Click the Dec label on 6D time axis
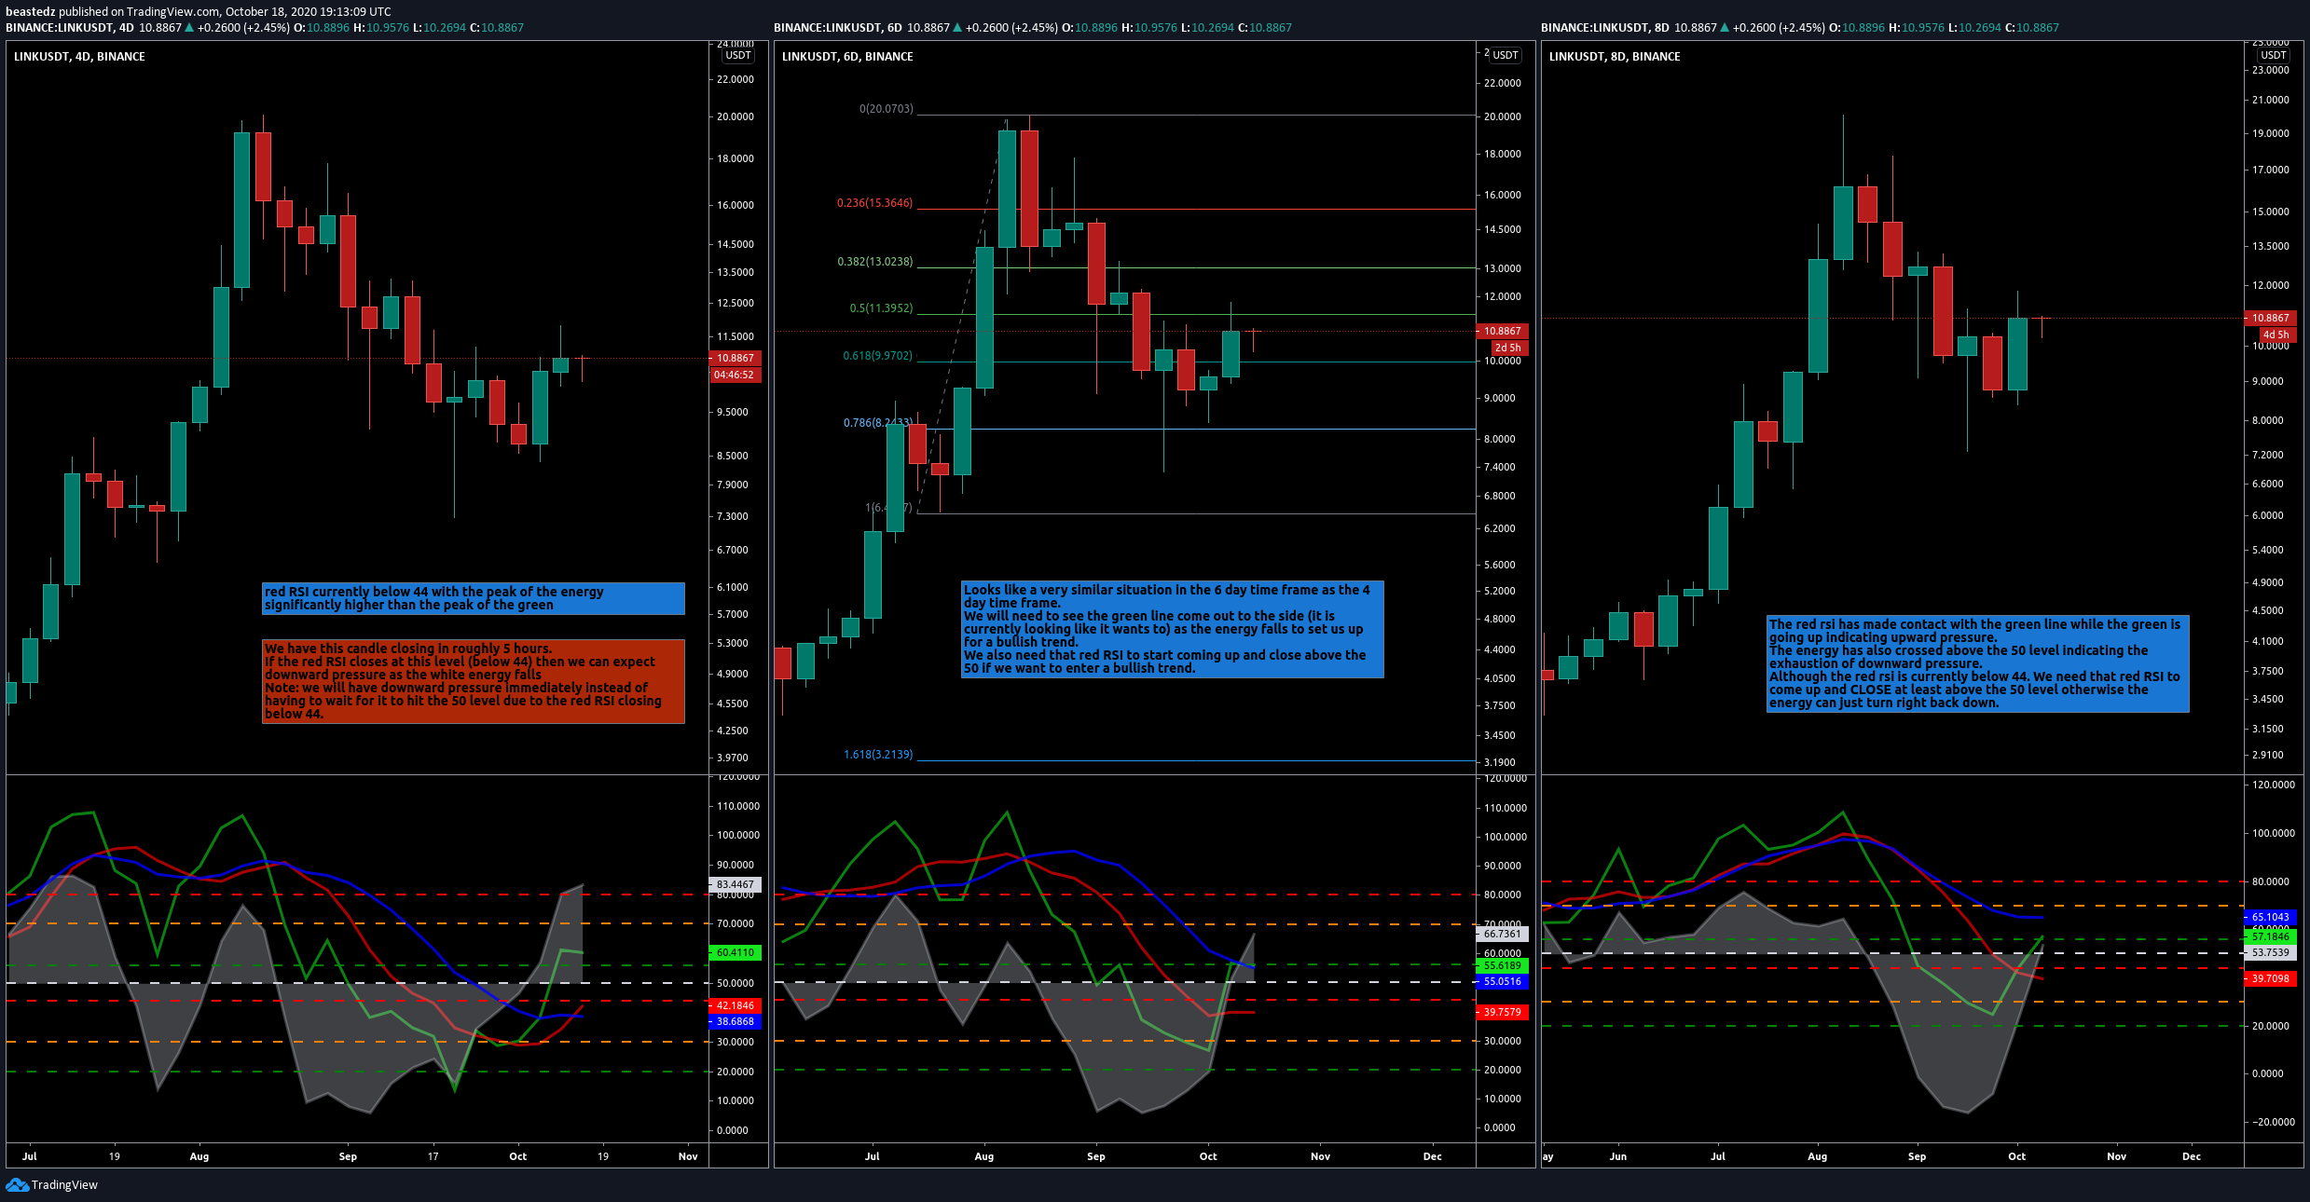Image resolution: width=2310 pixels, height=1202 pixels. pyautogui.click(x=1433, y=1156)
